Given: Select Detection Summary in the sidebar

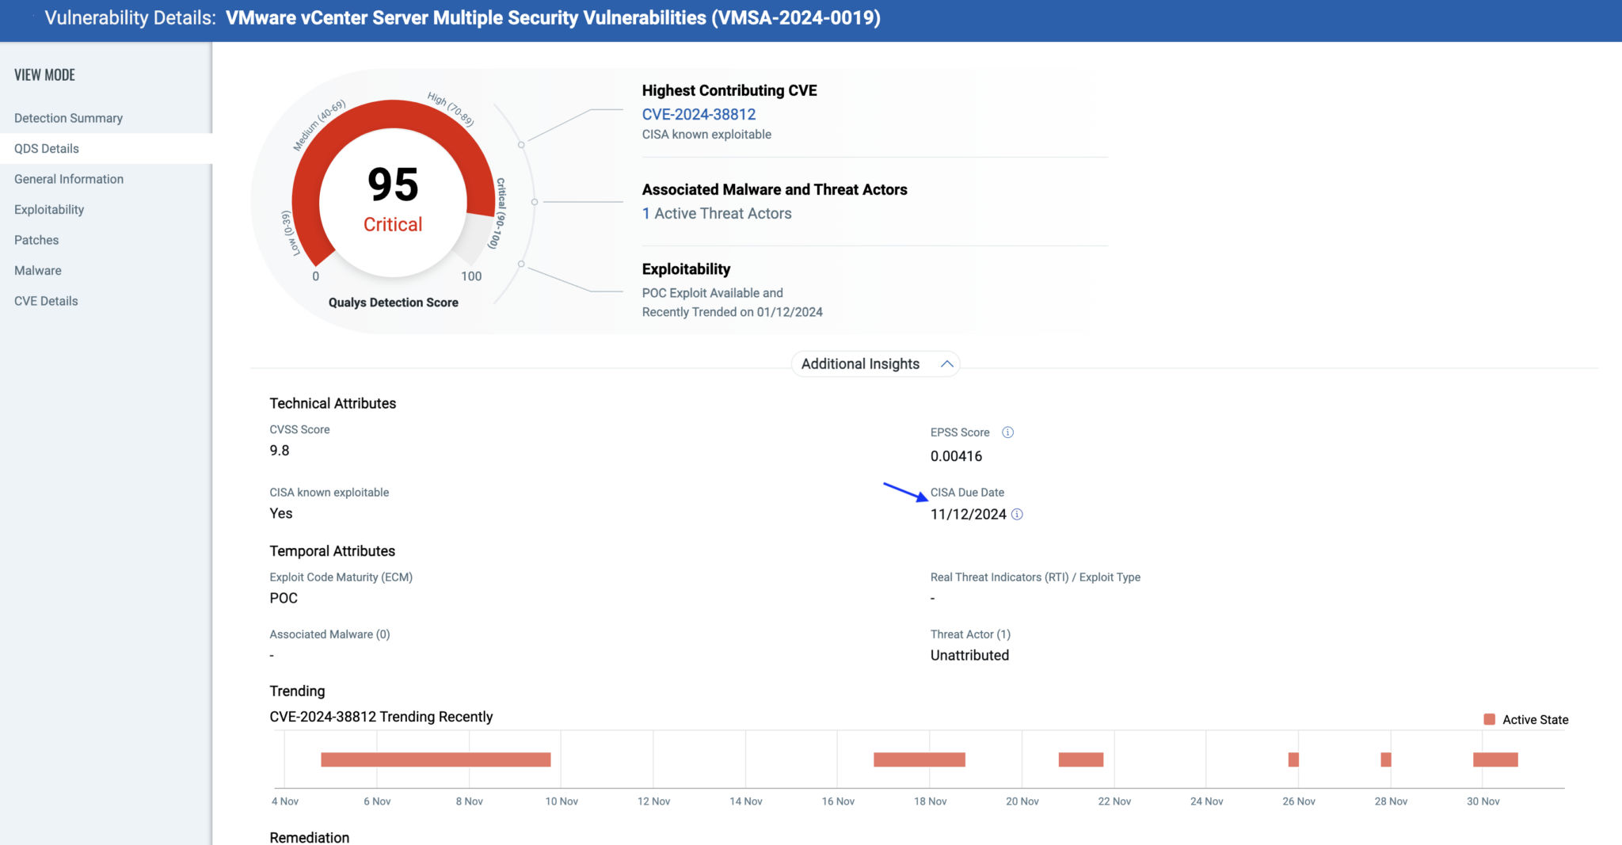Looking at the screenshot, I should pyautogui.click(x=68, y=117).
